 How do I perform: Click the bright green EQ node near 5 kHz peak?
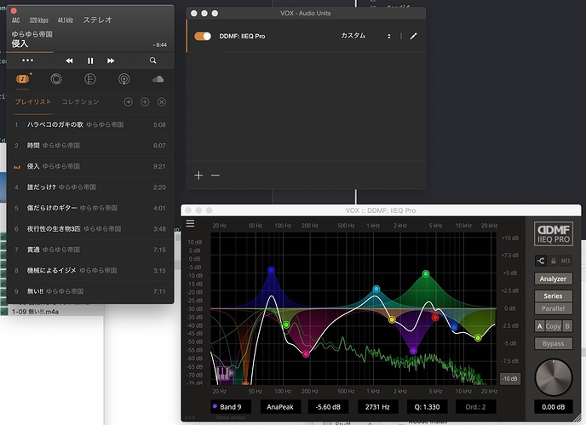[x=426, y=274]
